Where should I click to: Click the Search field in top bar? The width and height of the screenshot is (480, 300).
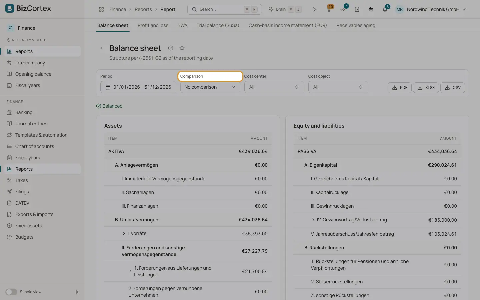point(225,9)
